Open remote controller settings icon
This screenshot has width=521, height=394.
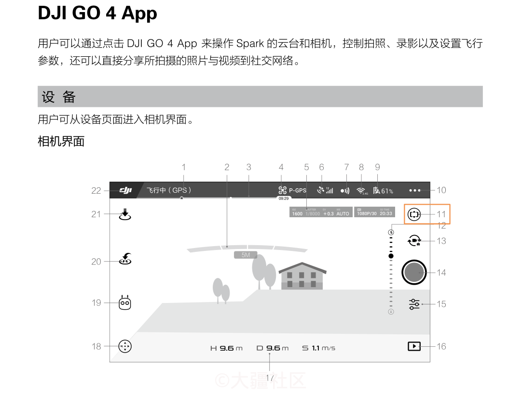click(124, 302)
